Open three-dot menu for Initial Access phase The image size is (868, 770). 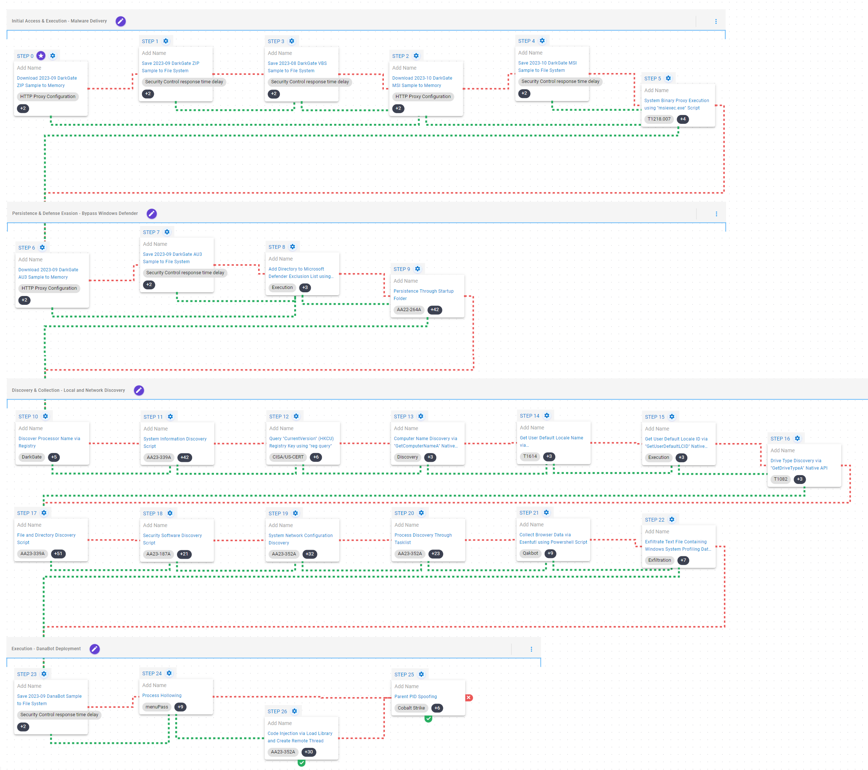716,21
